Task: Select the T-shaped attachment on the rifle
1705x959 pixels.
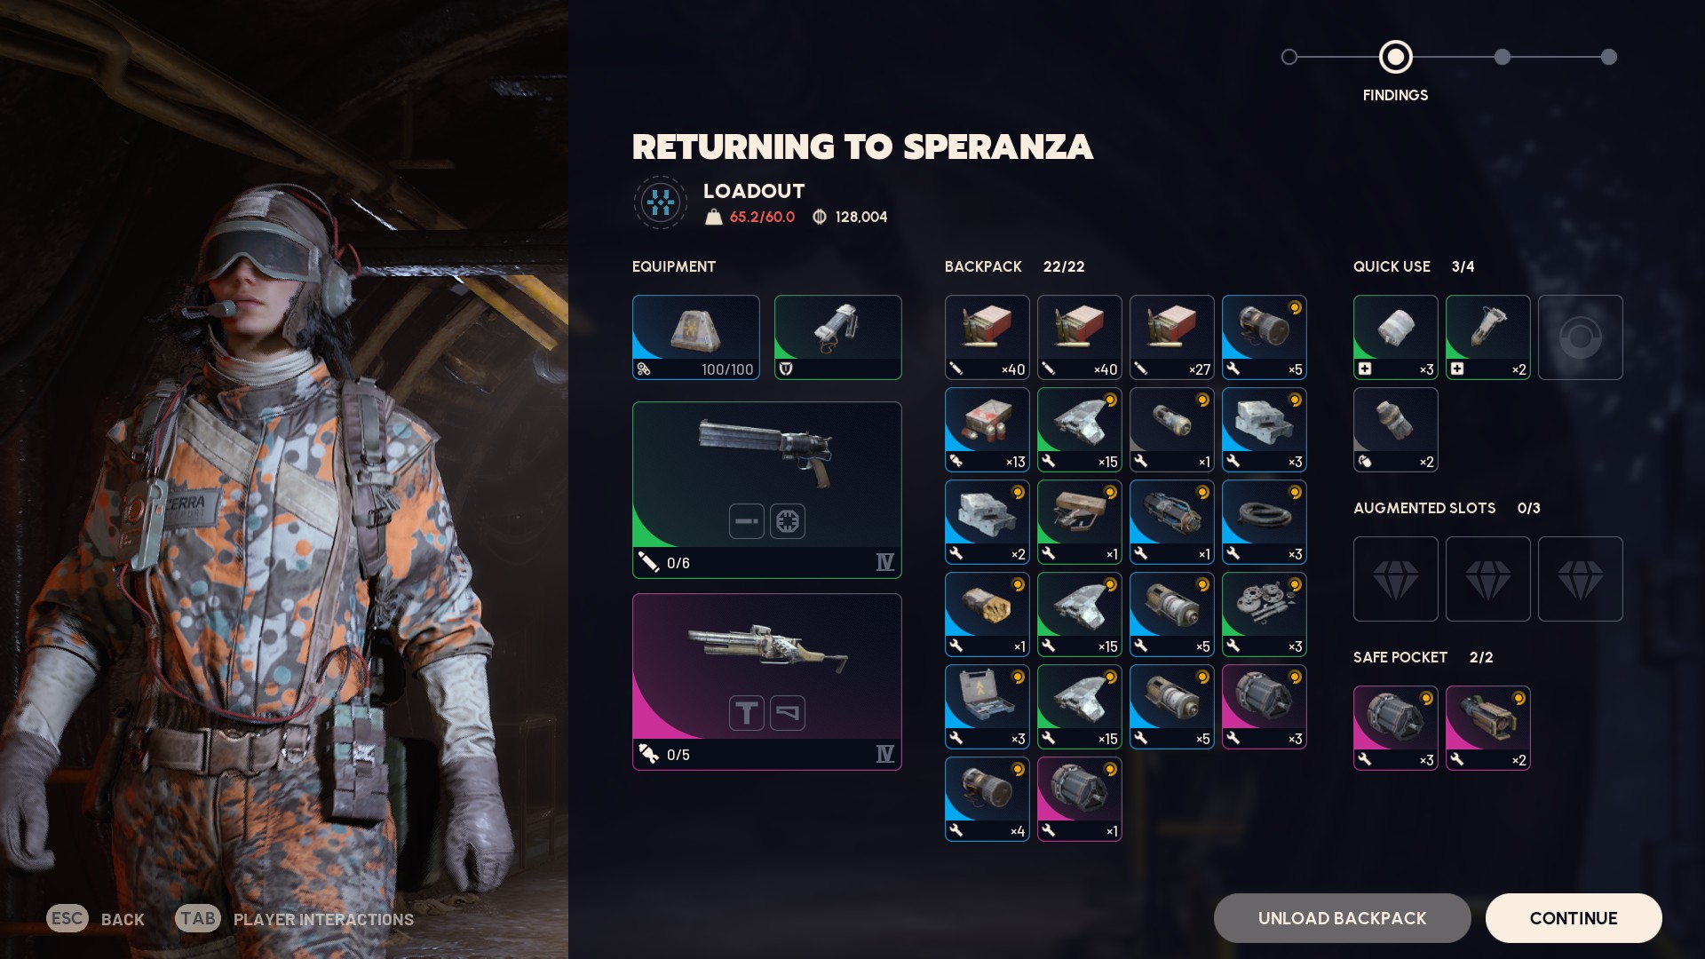Action: point(747,713)
